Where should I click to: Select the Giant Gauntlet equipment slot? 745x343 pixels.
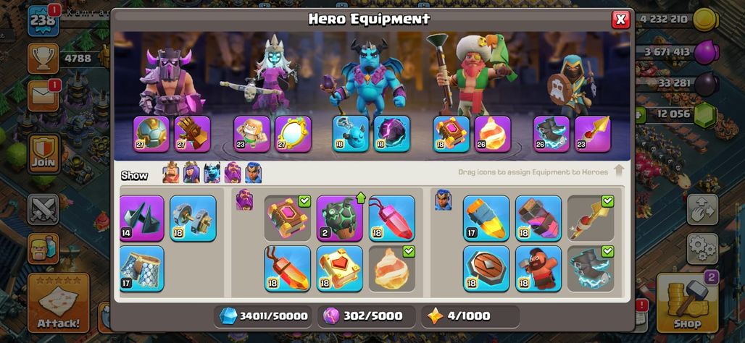pyautogui.click(x=193, y=134)
